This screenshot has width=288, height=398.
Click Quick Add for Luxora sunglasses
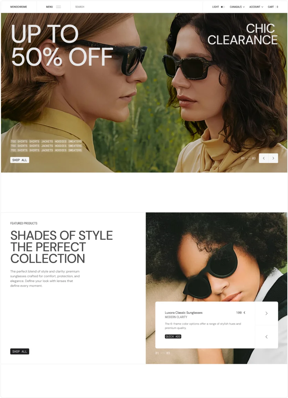coord(173,337)
